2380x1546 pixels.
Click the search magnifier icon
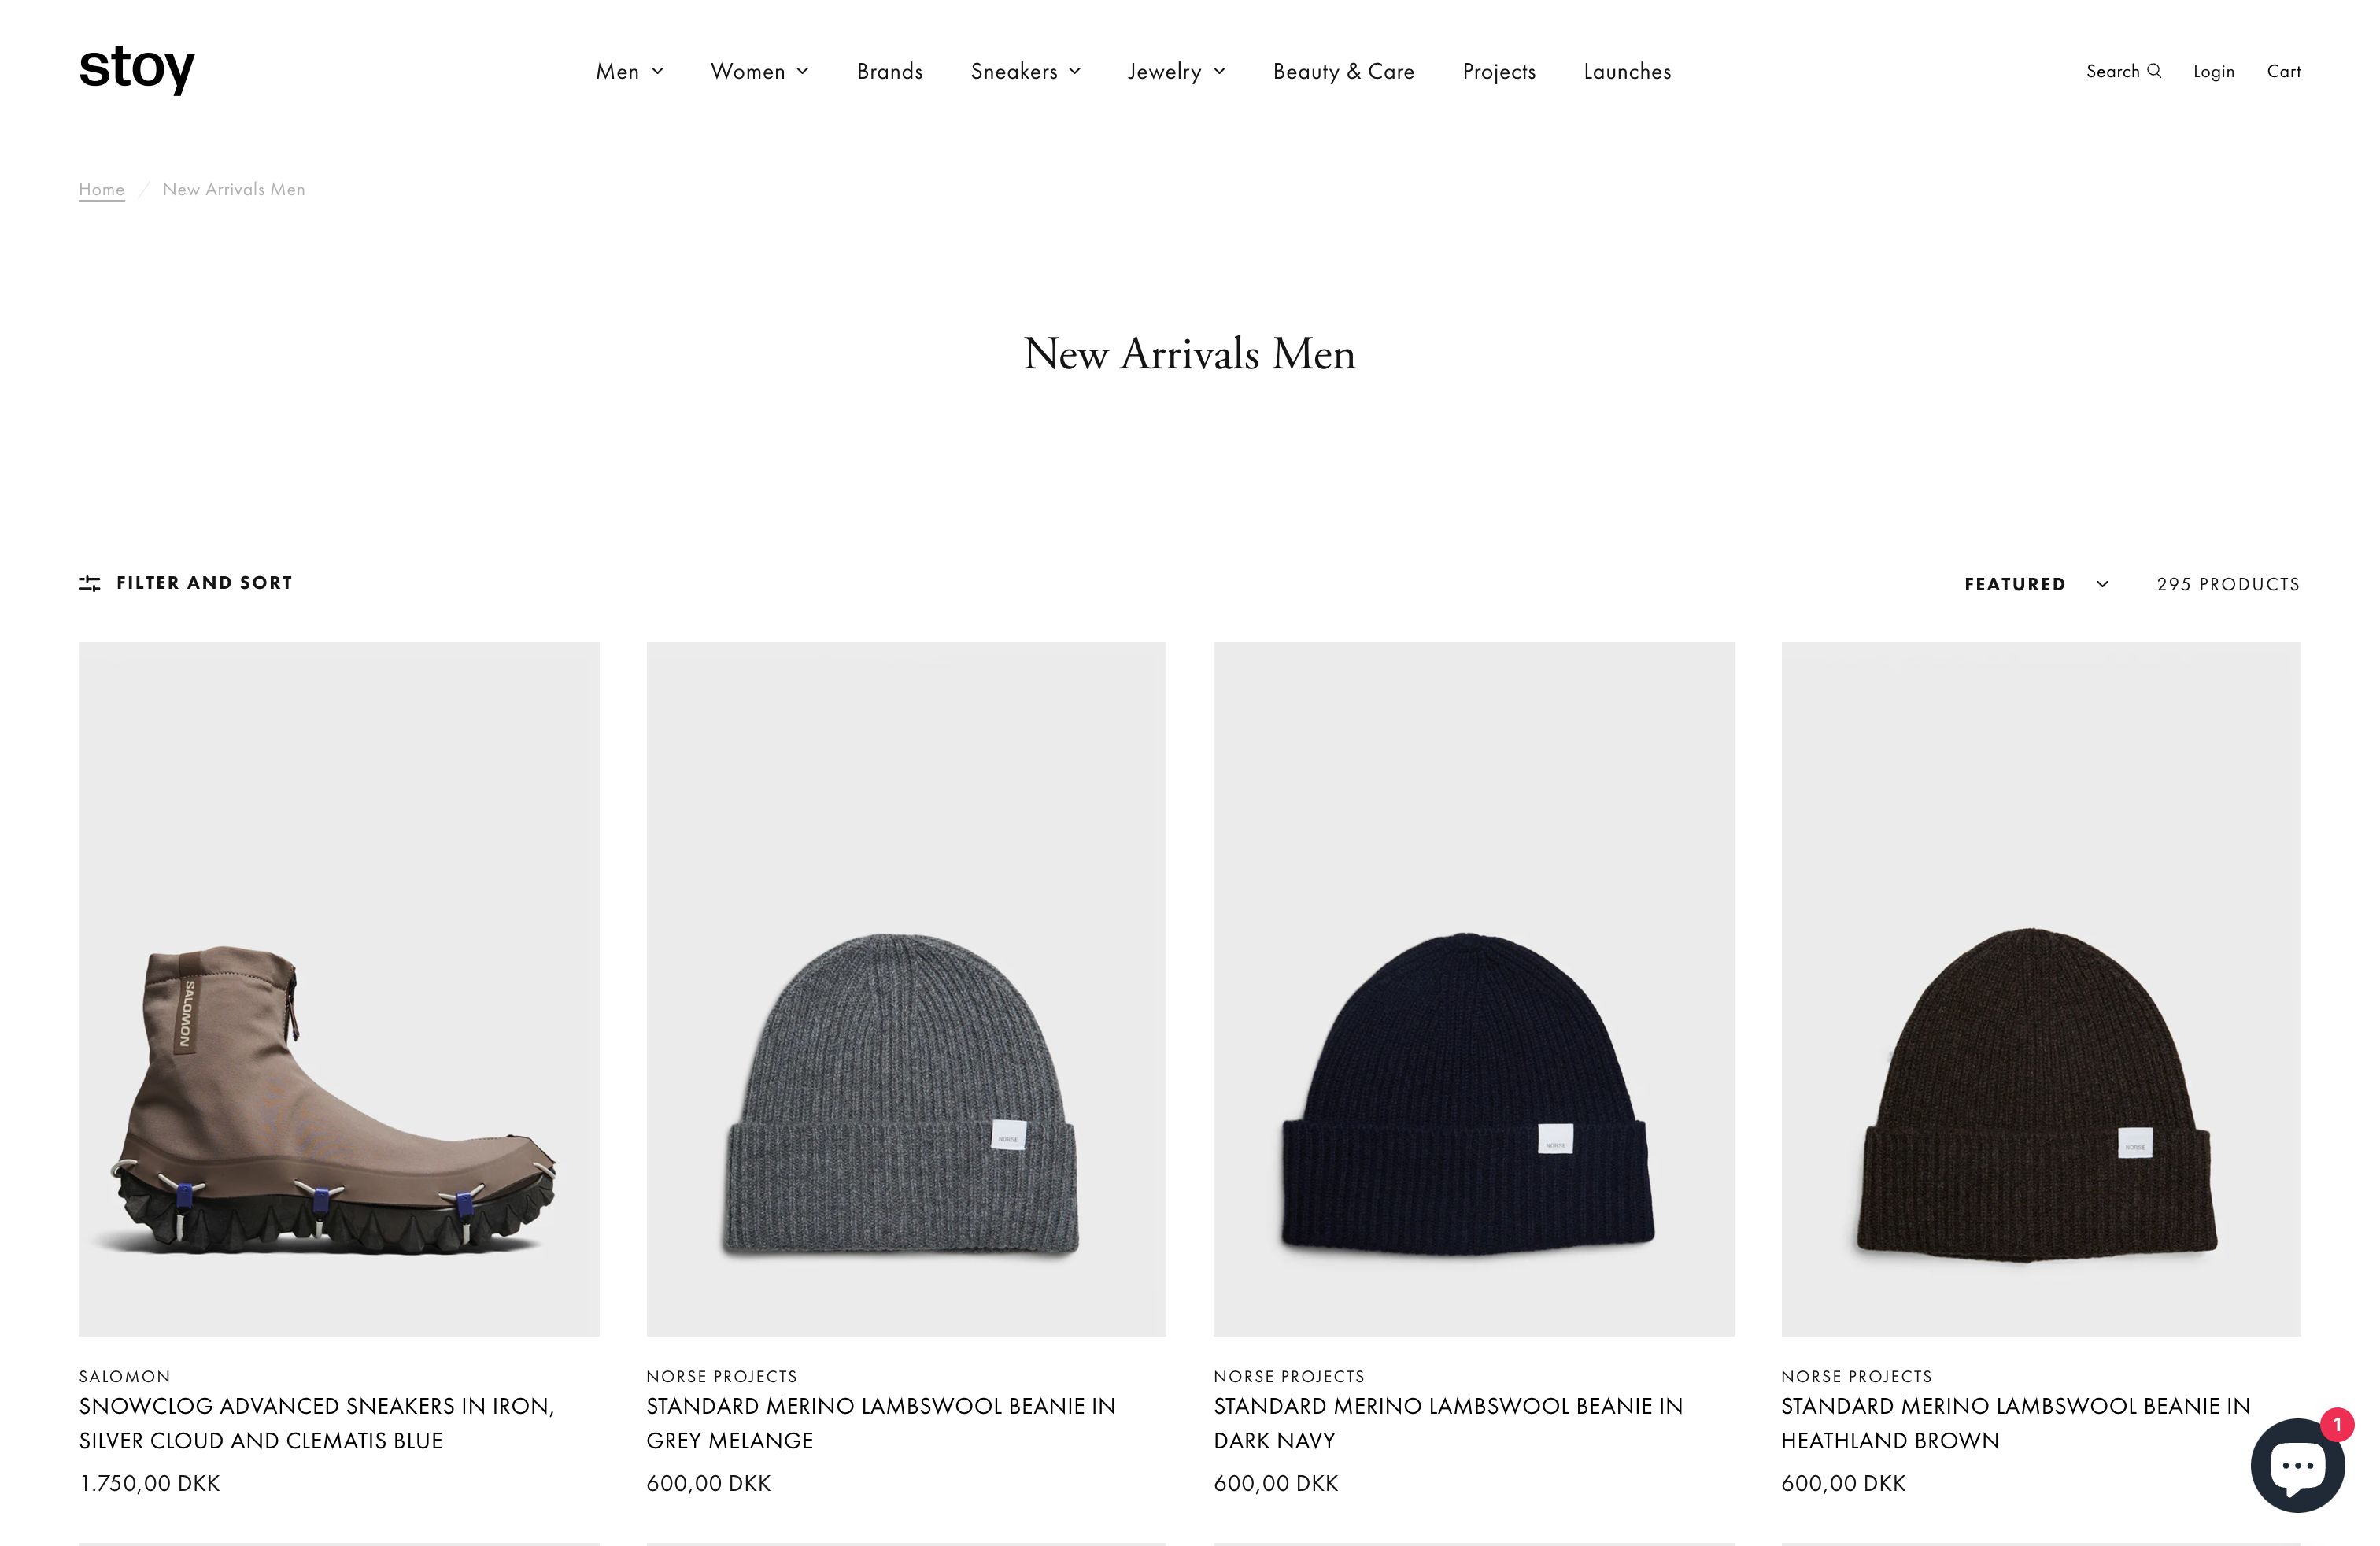[x=2154, y=71]
